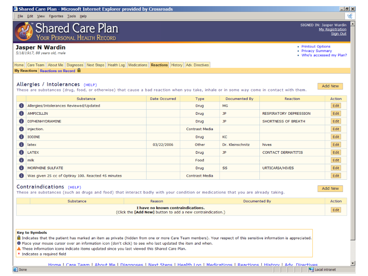Click the lock icon next to Reactions on Record
This screenshot has width=368, height=276.
[x=79, y=70]
